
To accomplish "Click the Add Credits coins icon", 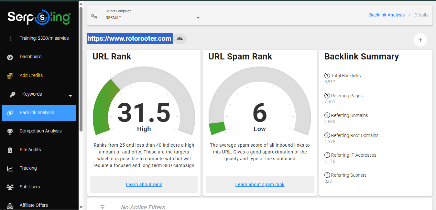I will click(10, 76).
